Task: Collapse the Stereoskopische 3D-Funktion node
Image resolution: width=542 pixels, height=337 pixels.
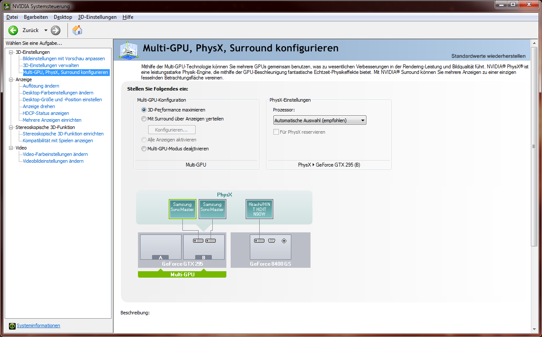Action: click(x=11, y=127)
